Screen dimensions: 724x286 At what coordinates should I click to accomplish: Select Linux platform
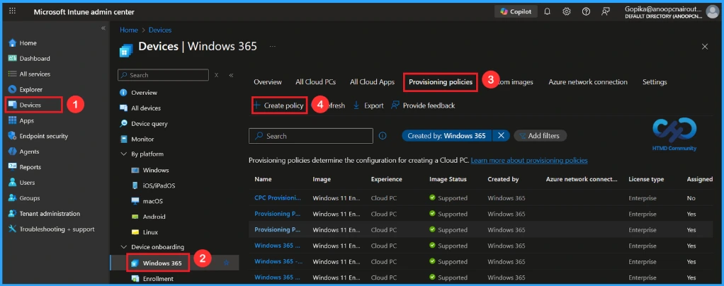tap(150, 232)
